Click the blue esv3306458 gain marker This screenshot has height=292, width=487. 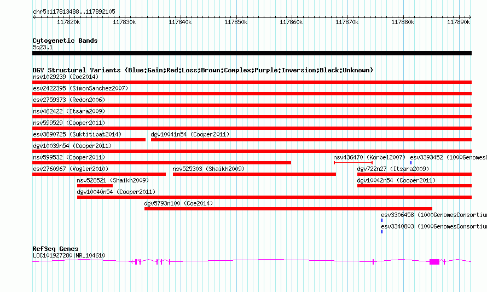(x=382, y=220)
